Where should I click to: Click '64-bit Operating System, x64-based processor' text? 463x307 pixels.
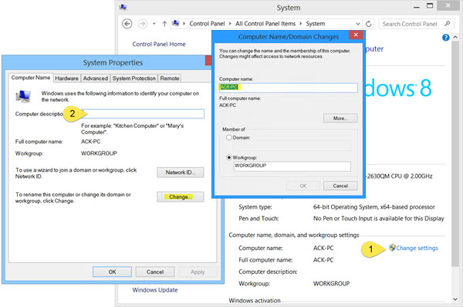pyautogui.click(x=373, y=207)
